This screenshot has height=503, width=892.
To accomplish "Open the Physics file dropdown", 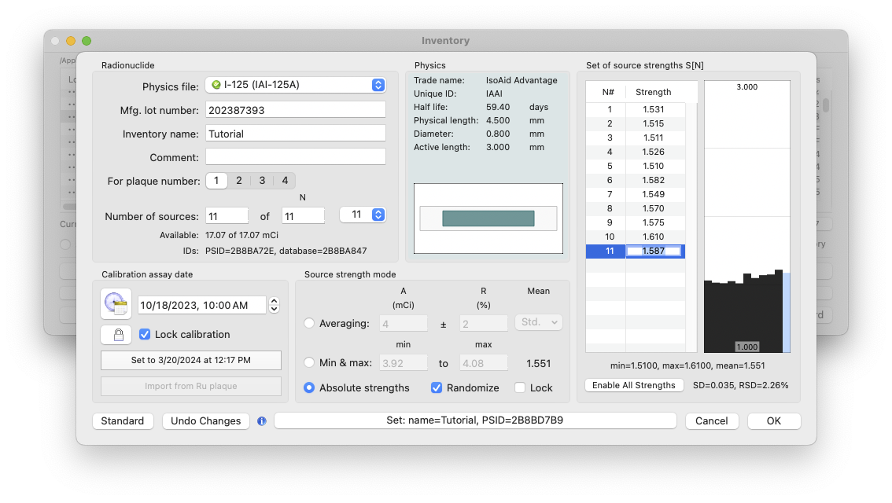I will tap(296, 85).
